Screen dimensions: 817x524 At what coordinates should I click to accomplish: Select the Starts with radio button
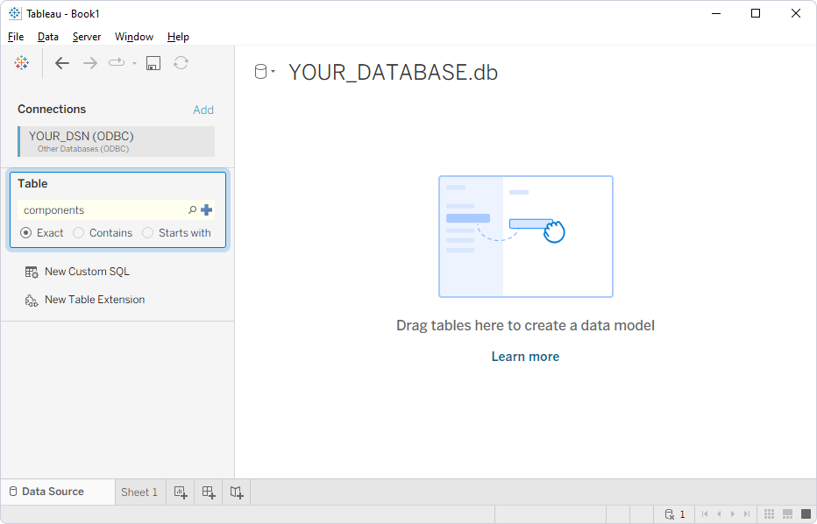click(147, 232)
